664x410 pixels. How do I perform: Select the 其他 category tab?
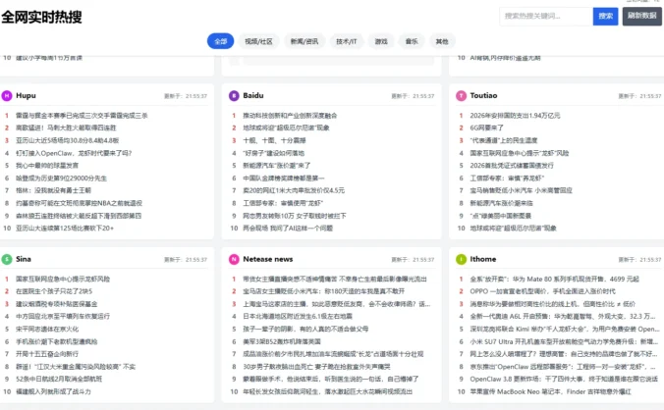tap(442, 41)
